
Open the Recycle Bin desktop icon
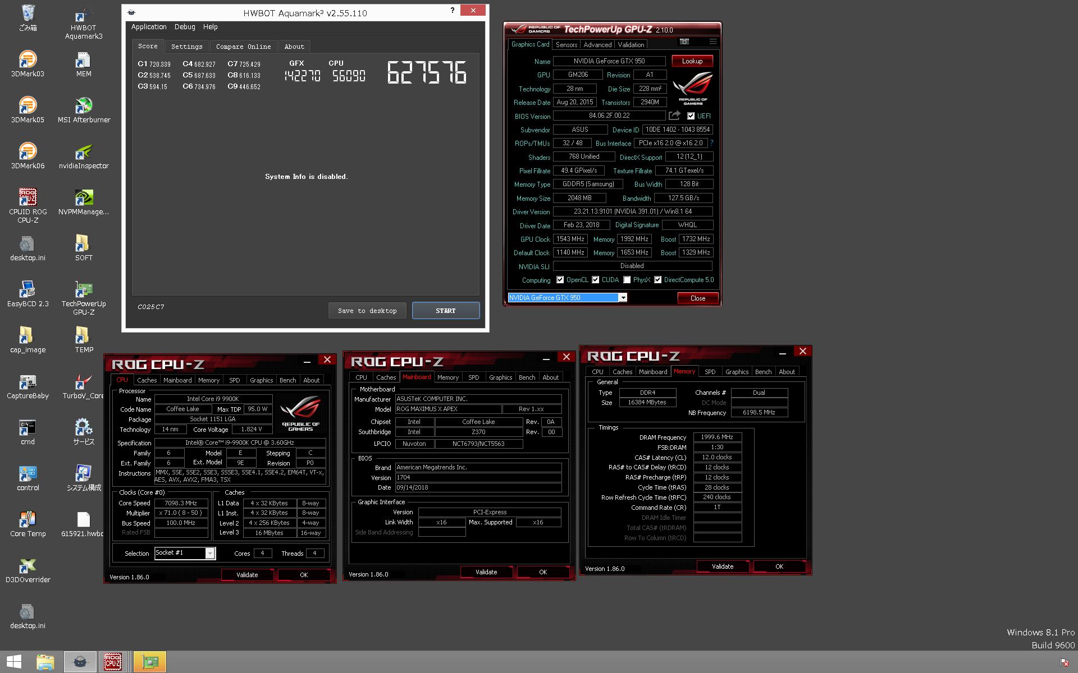coord(28,17)
